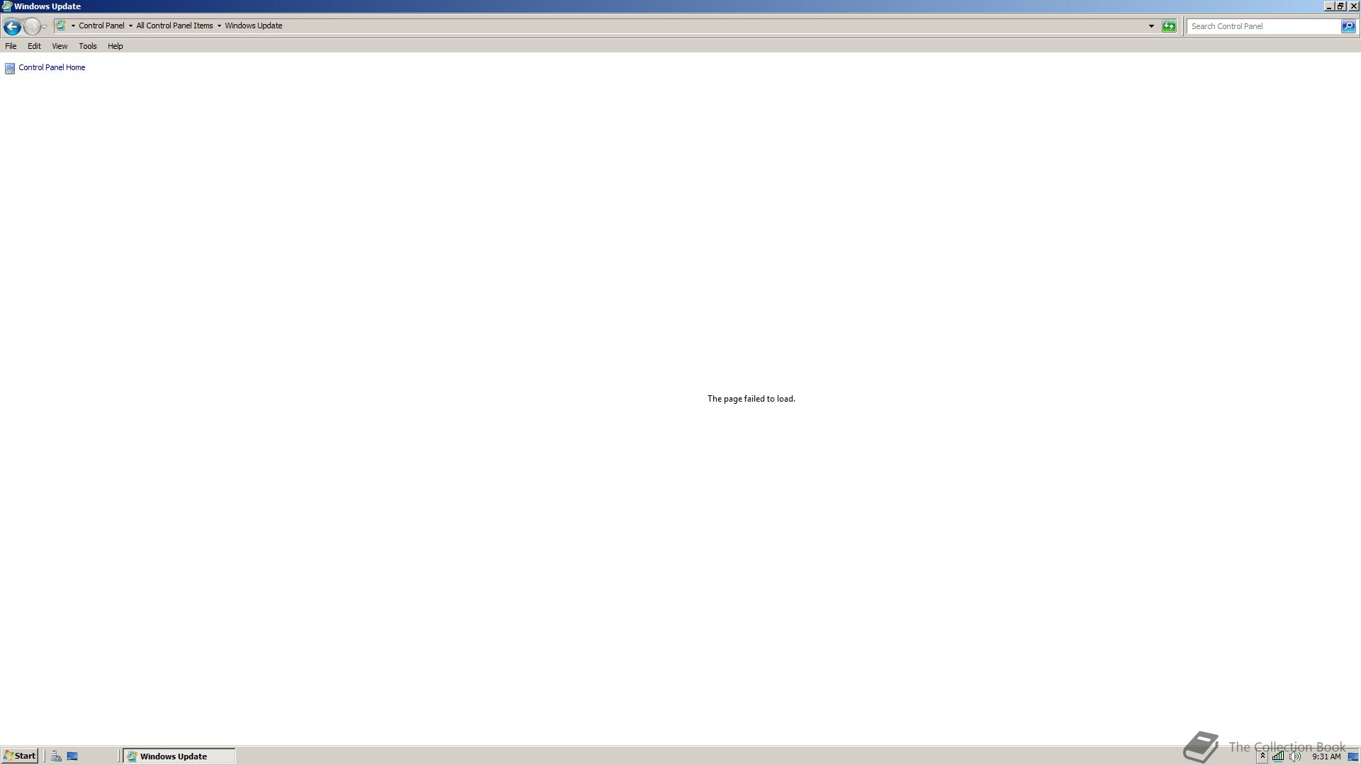1361x765 pixels.
Task: Click the Forward navigation arrow
Action: point(31,27)
